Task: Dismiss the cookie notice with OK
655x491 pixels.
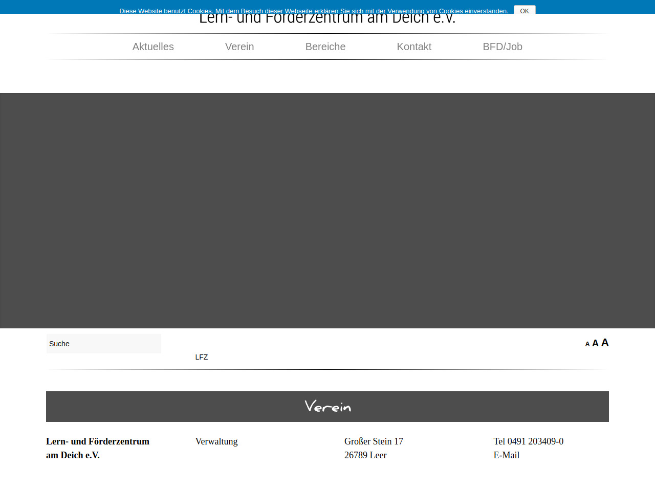Action: click(525, 11)
